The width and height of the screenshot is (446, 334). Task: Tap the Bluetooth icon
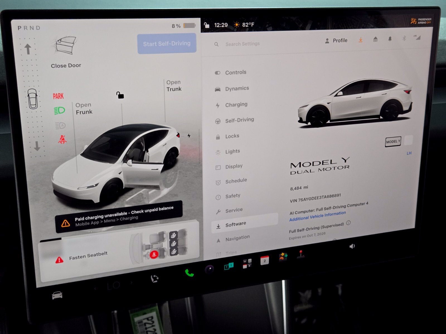(404, 38)
